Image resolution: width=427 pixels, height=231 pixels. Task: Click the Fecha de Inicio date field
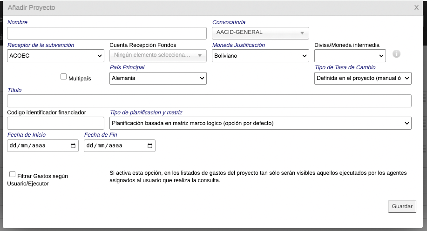click(x=43, y=145)
